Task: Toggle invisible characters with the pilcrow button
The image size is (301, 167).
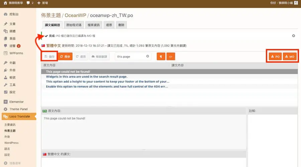Action: coord(161,56)
